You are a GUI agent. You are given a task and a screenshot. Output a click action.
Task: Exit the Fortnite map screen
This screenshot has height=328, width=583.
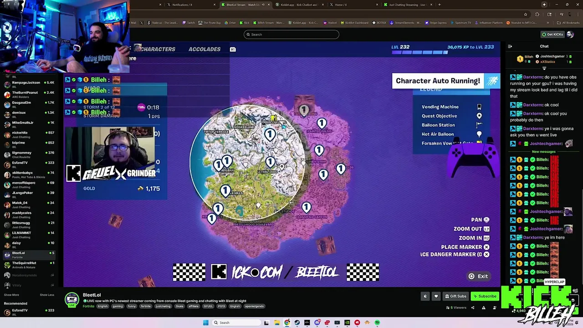coord(478,276)
